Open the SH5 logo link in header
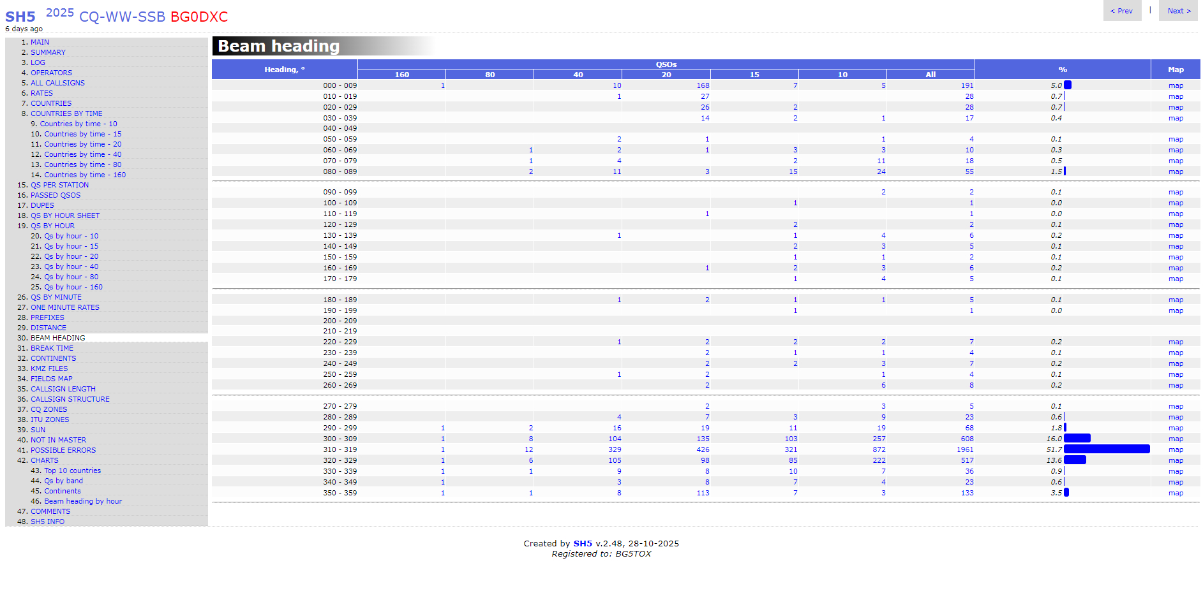Viewport: 1203px width, 591px height. (20, 17)
